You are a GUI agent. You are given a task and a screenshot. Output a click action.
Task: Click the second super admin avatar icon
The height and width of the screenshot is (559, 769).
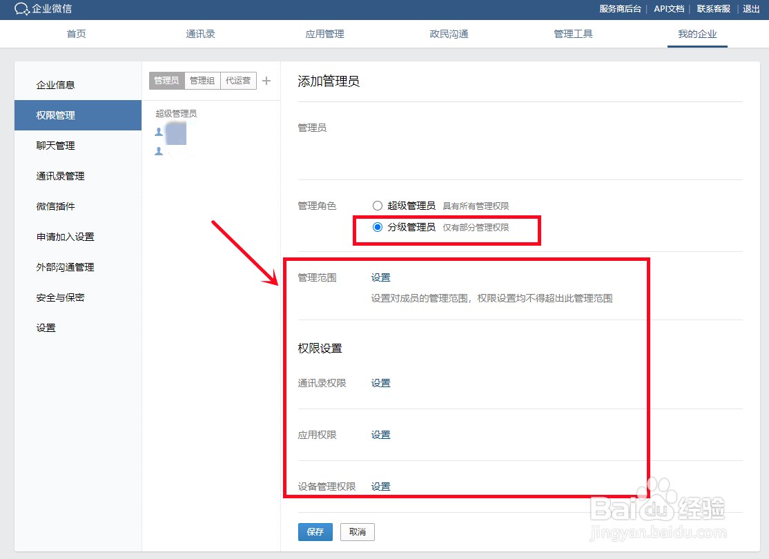coord(157,152)
